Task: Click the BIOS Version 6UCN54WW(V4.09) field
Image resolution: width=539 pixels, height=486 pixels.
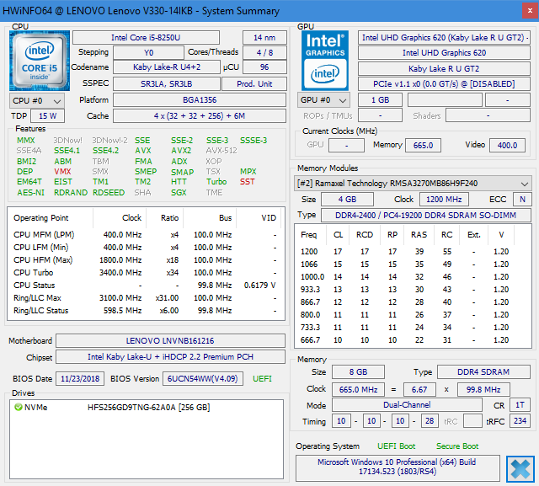Action: [x=202, y=378]
